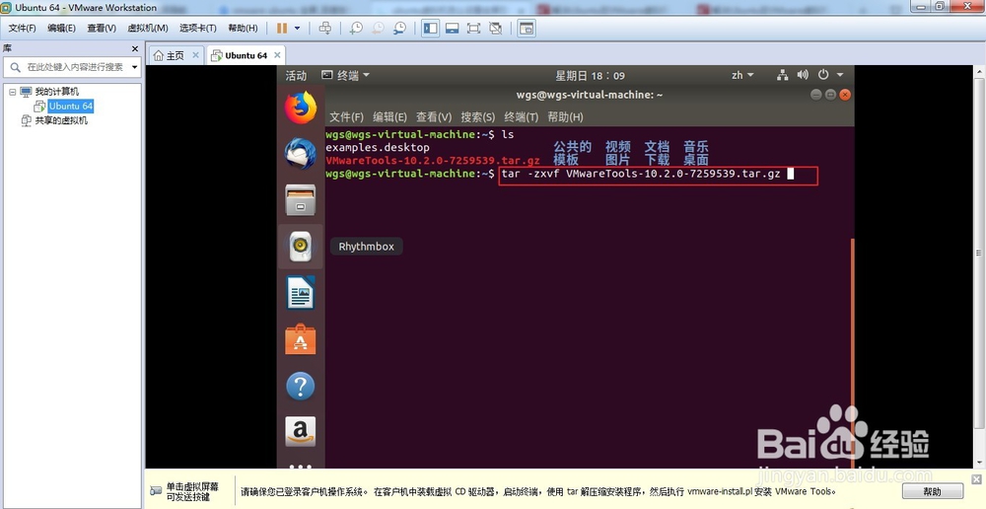Screen dimensions: 986x509
Task: Open the 虚拟机(M) menu
Action: point(148,29)
